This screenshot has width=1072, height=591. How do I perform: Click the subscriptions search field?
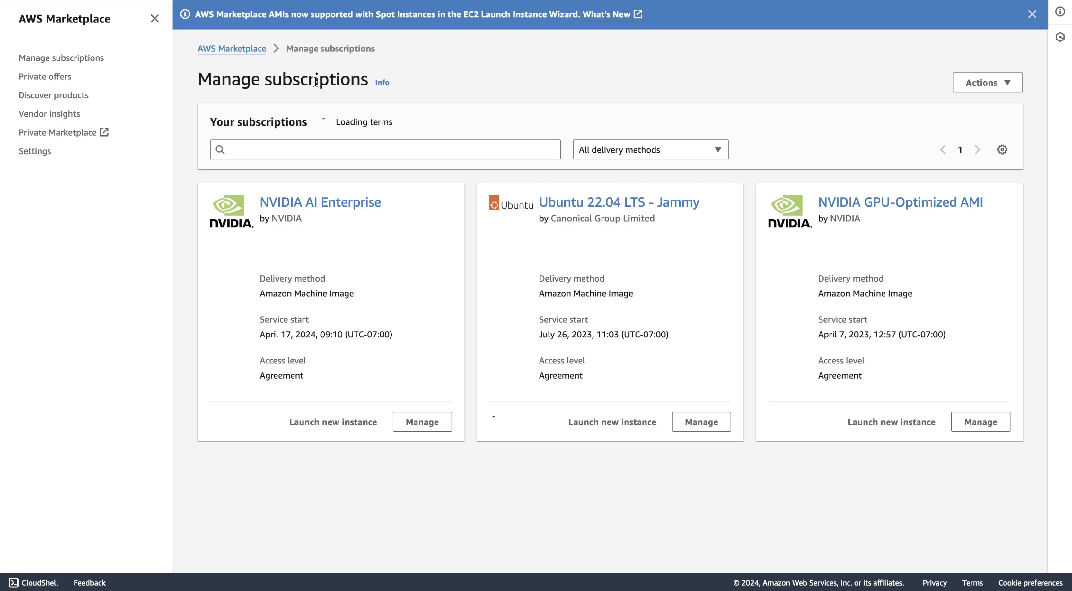pyautogui.click(x=385, y=149)
